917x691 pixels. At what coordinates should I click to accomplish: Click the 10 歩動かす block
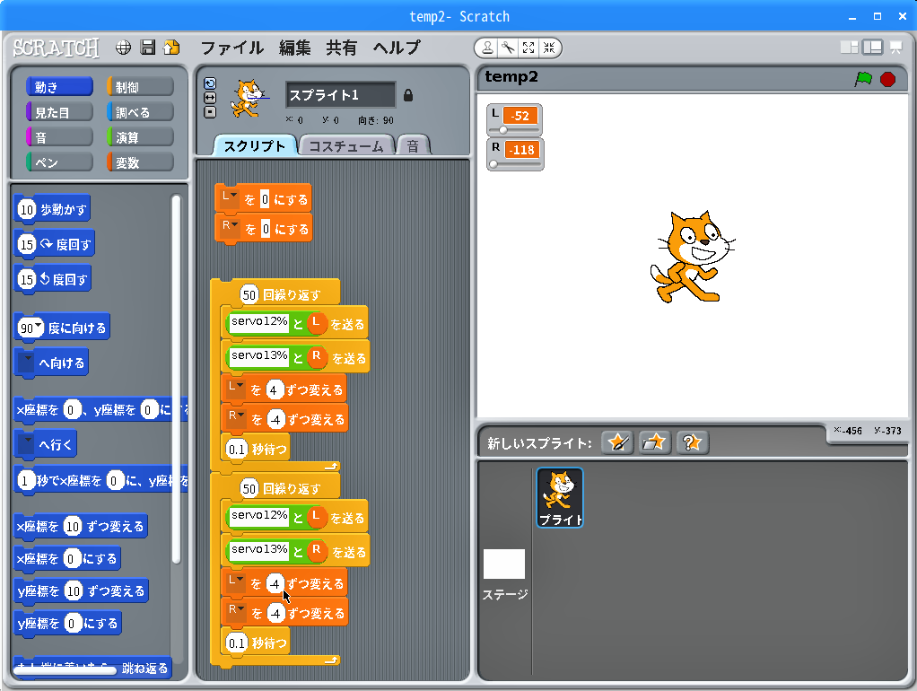52,209
